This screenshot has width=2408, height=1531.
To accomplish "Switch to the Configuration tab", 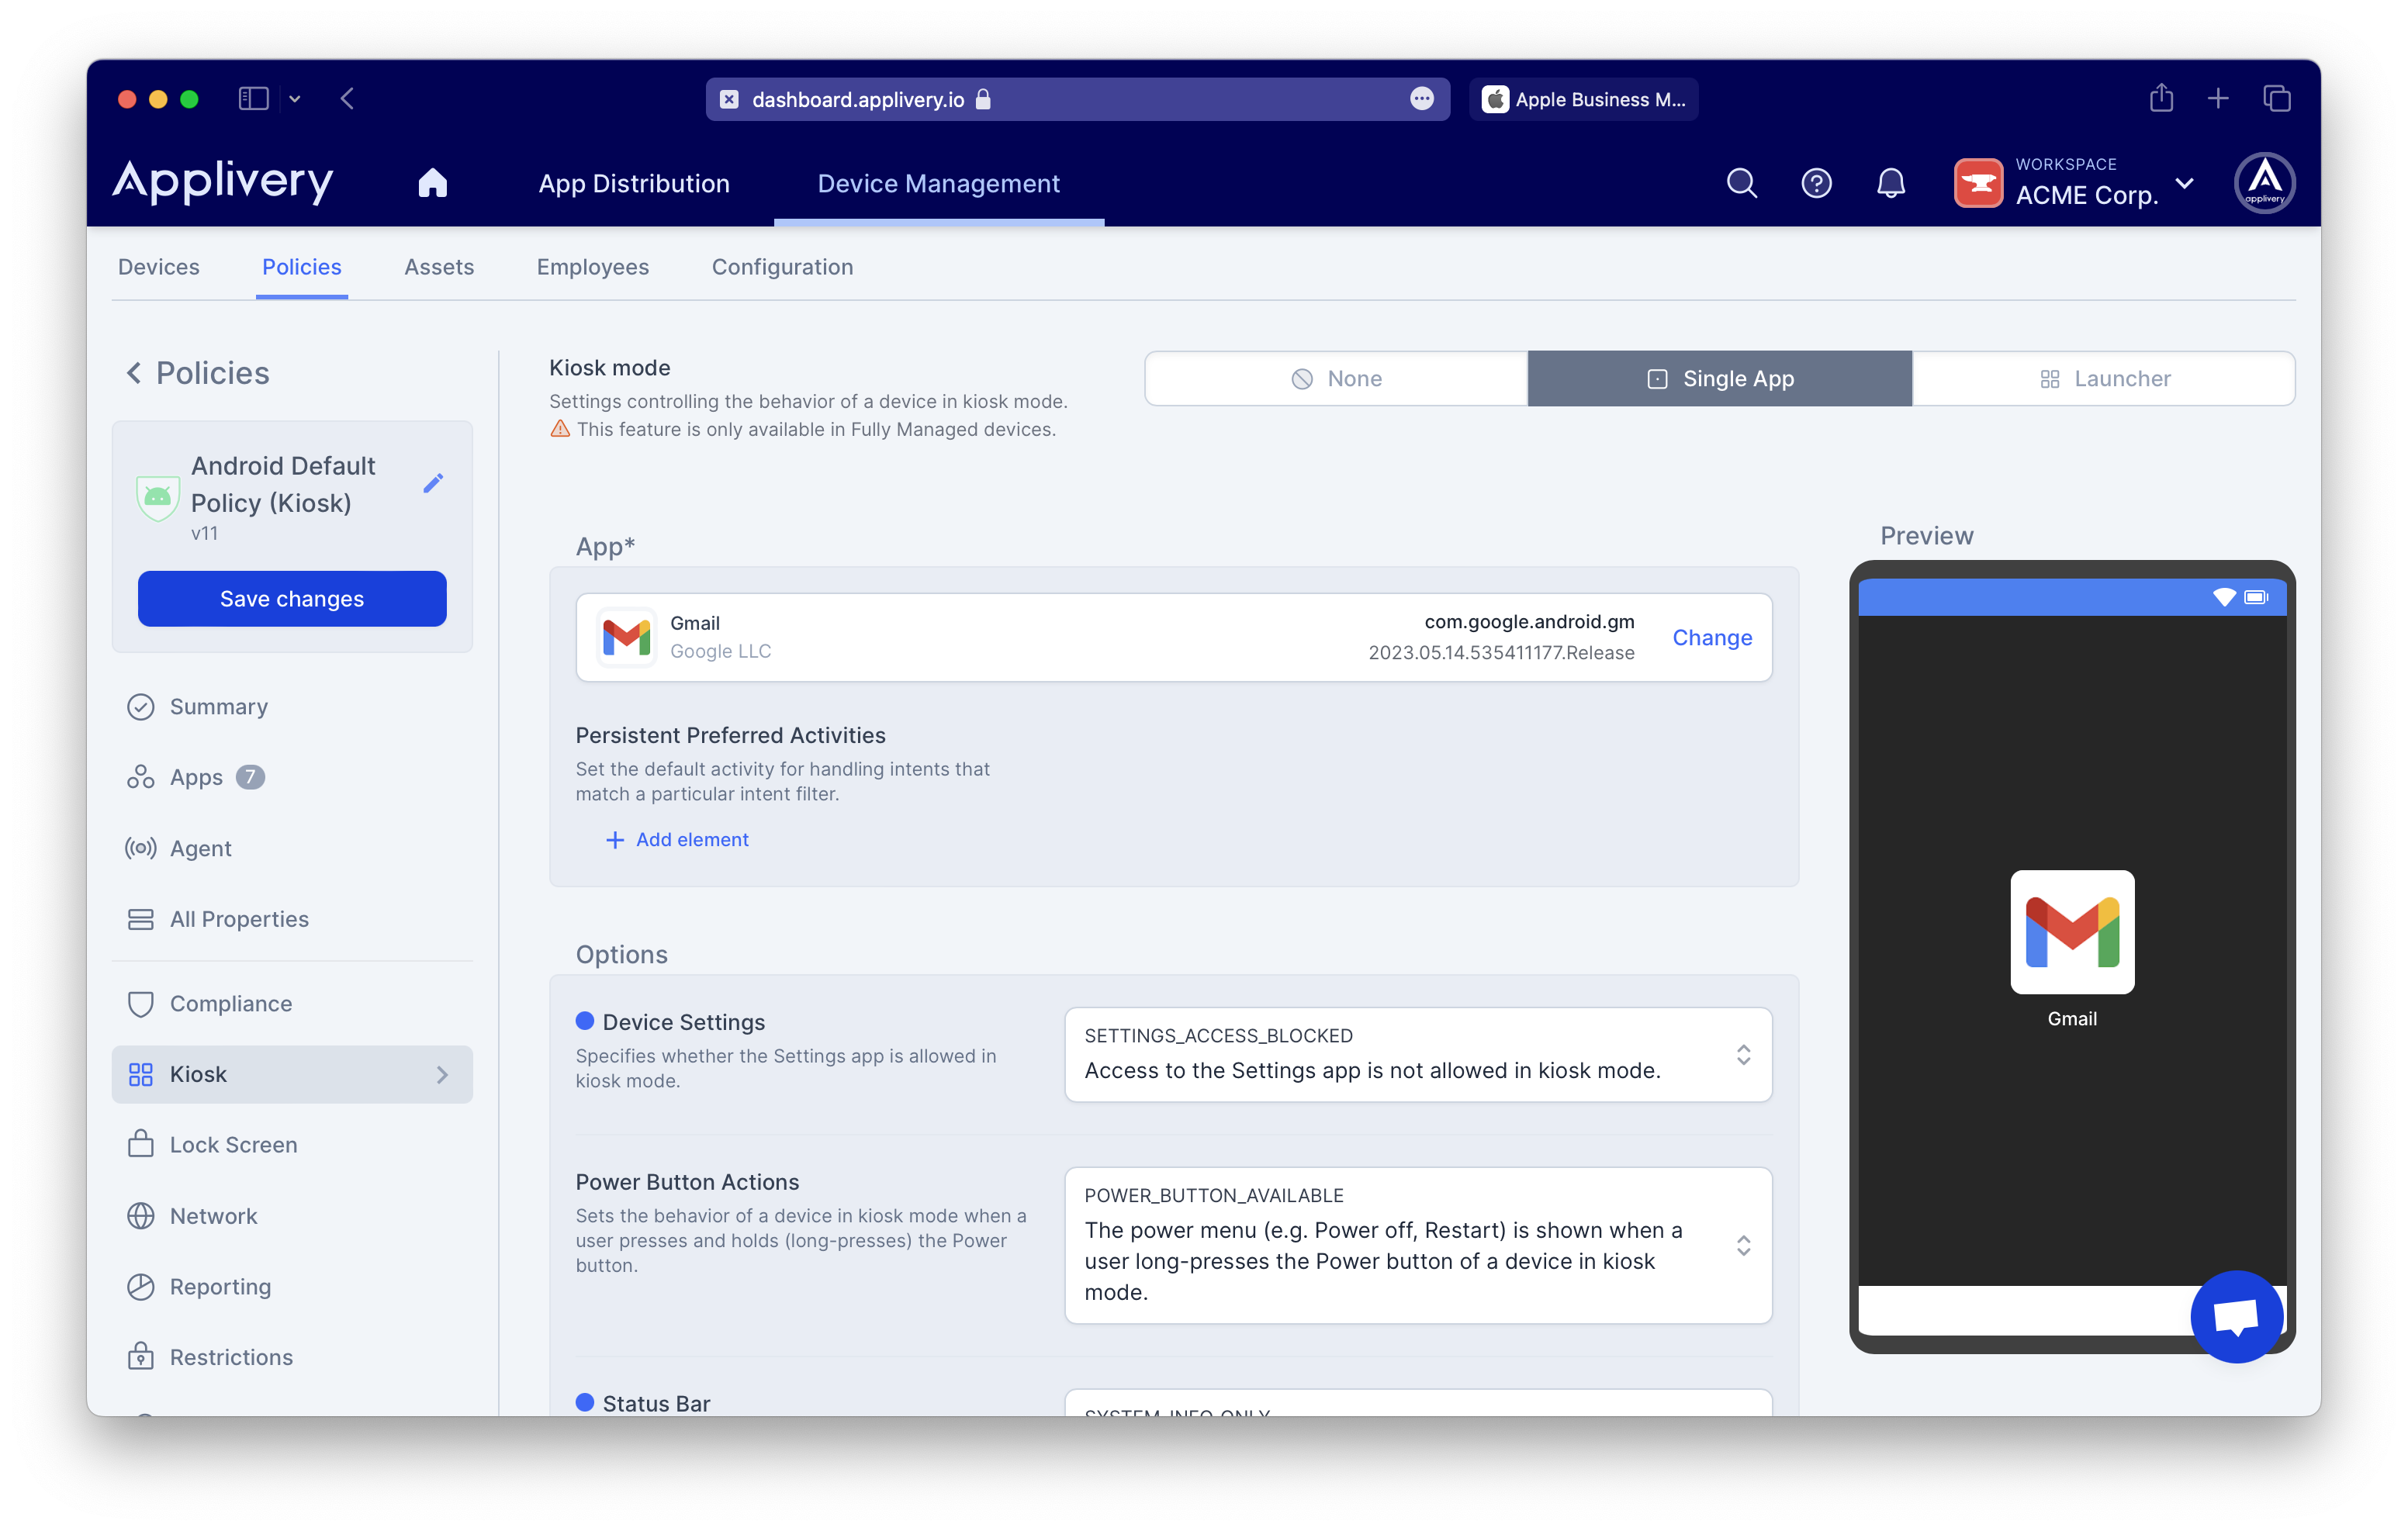I will (782, 266).
